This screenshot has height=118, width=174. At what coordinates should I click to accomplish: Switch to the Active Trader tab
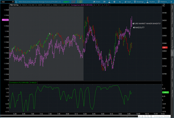pos(172,32)
